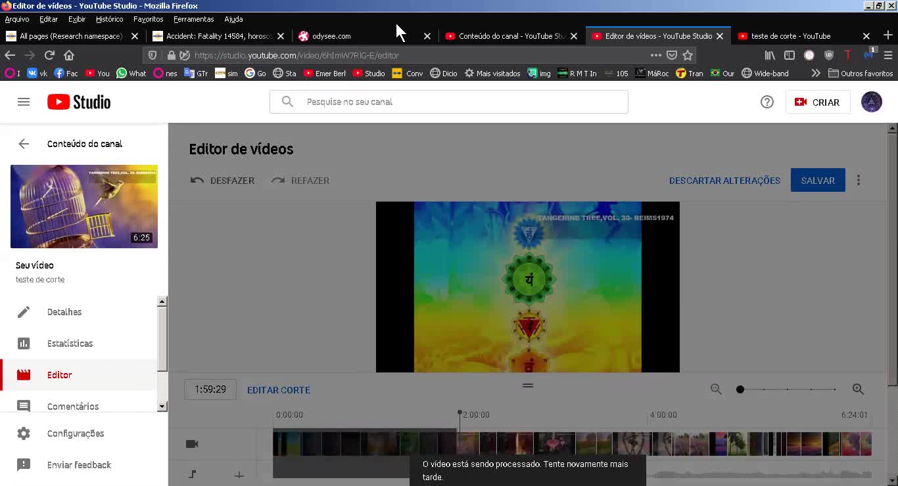Zoom out the timeline with the minus magnifier
The image size is (898, 486).
(716, 389)
